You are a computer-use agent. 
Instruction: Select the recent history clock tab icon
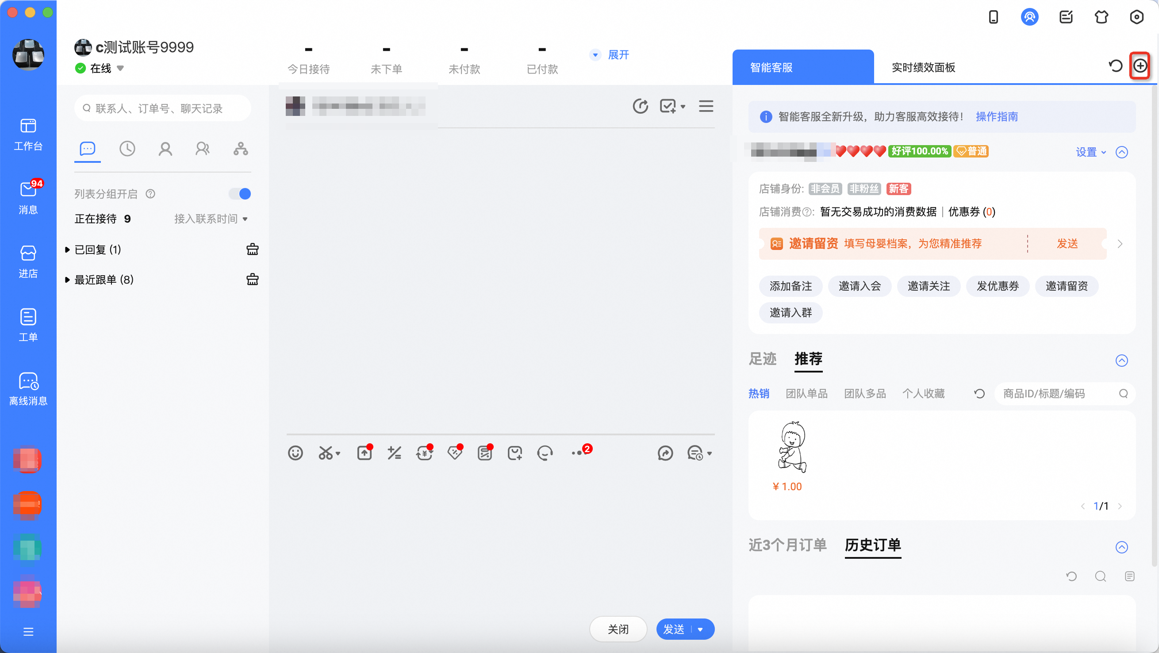point(127,149)
